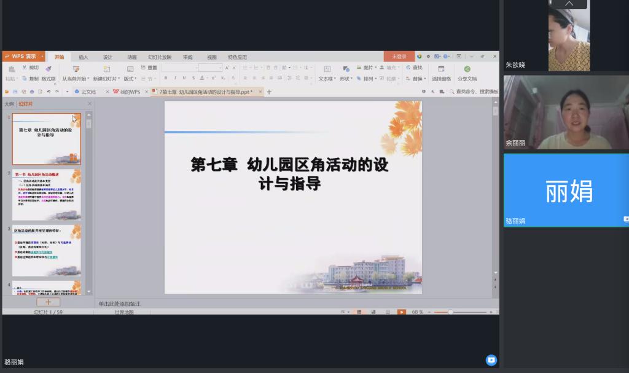Screen dimensions: 629x373
Task: Toggle Italic formatting button
Action: (175, 78)
